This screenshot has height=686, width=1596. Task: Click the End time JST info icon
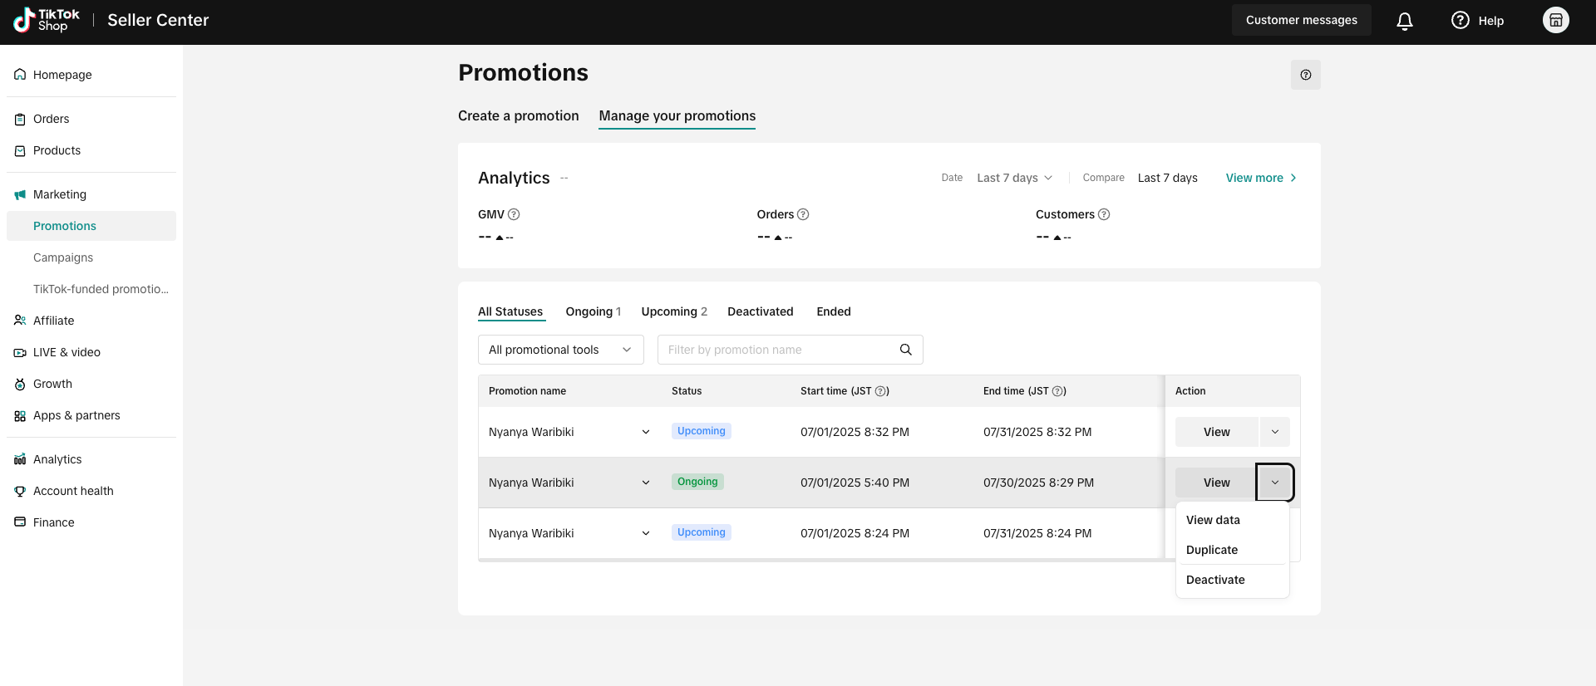pyautogui.click(x=1058, y=391)
